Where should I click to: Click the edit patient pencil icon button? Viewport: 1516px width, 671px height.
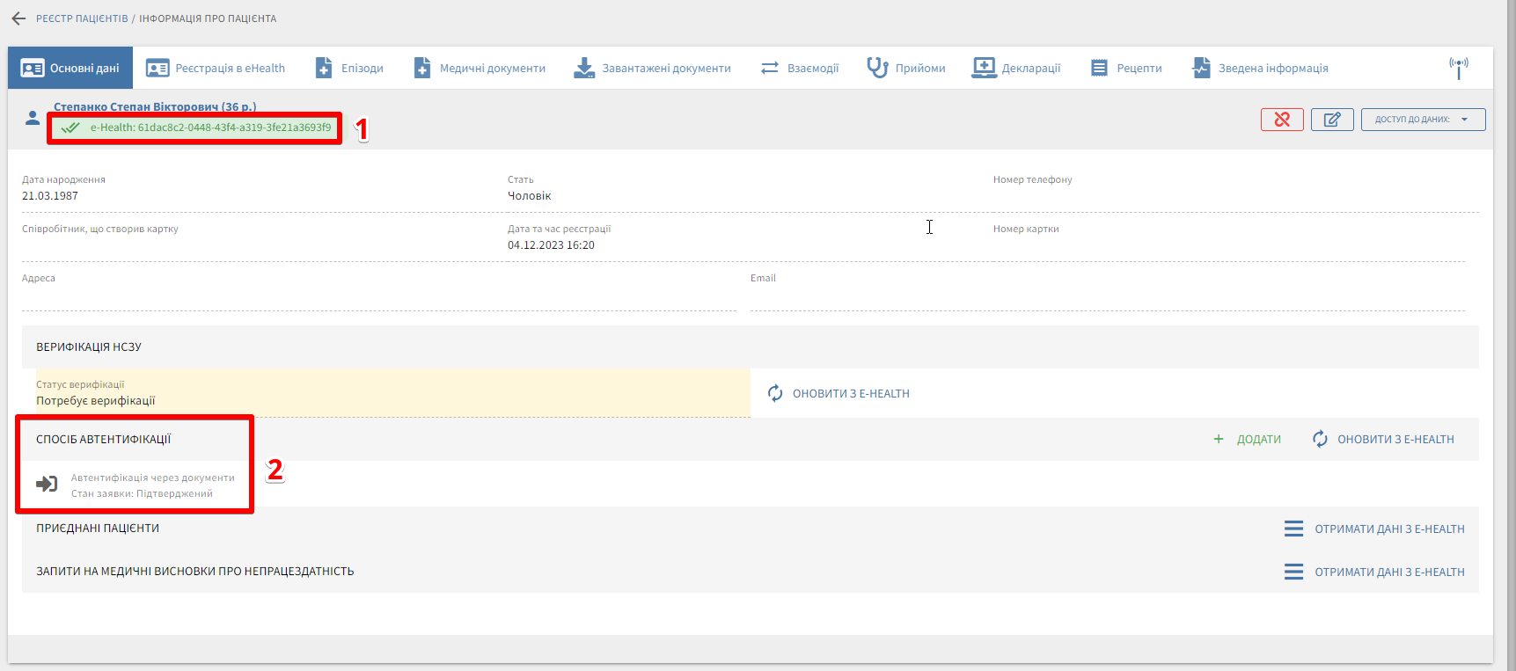[x=1332, y=120]
